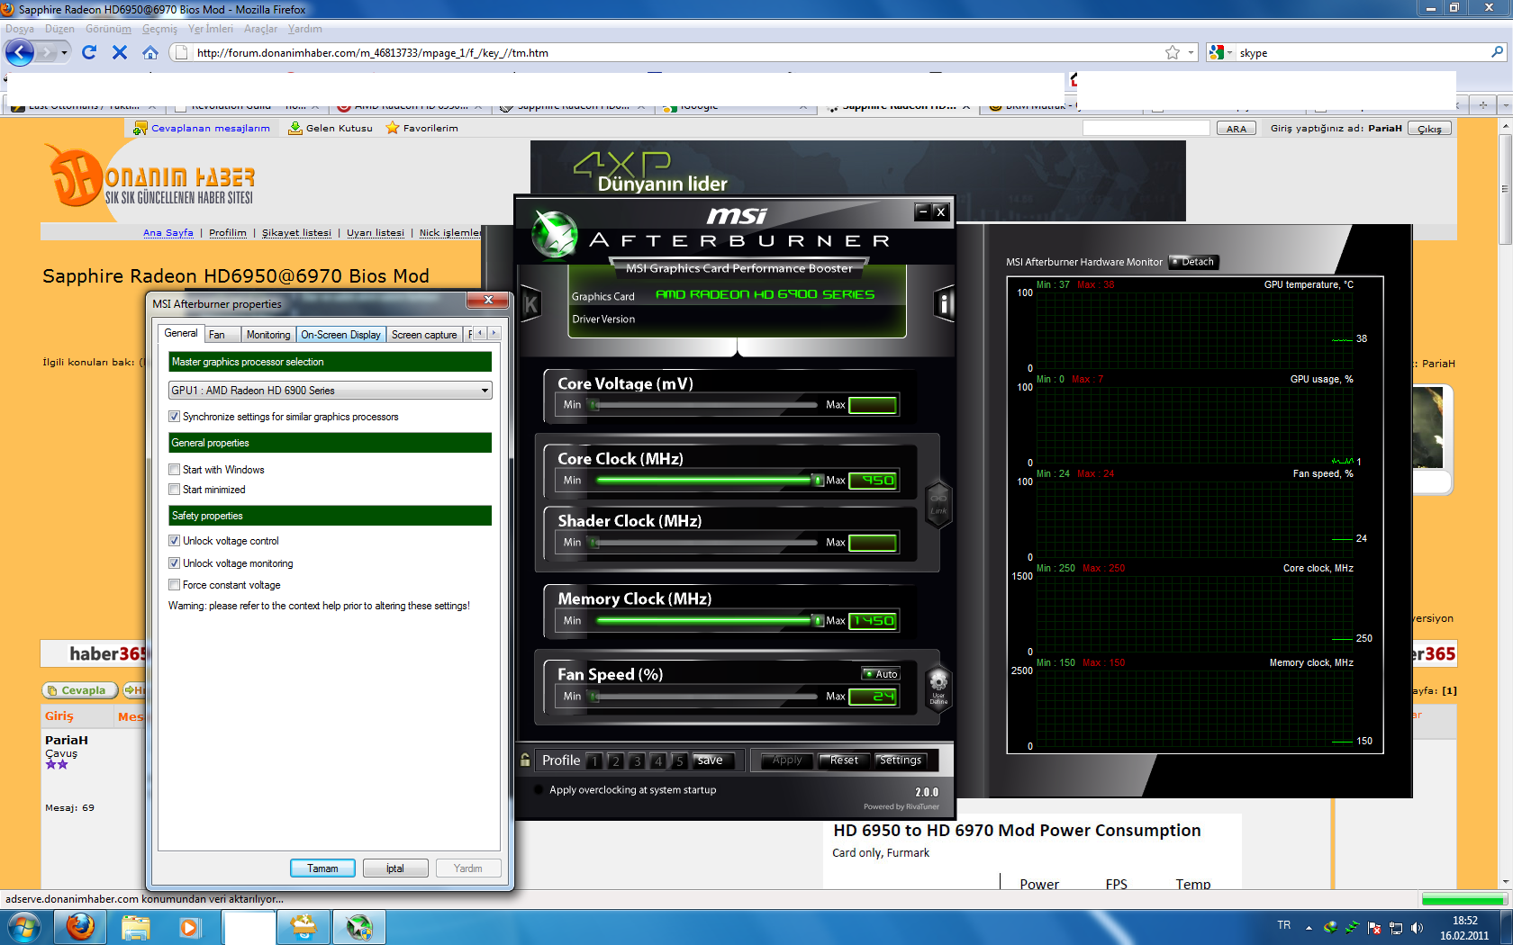Click Afterburner Settings button

(901, 760)
